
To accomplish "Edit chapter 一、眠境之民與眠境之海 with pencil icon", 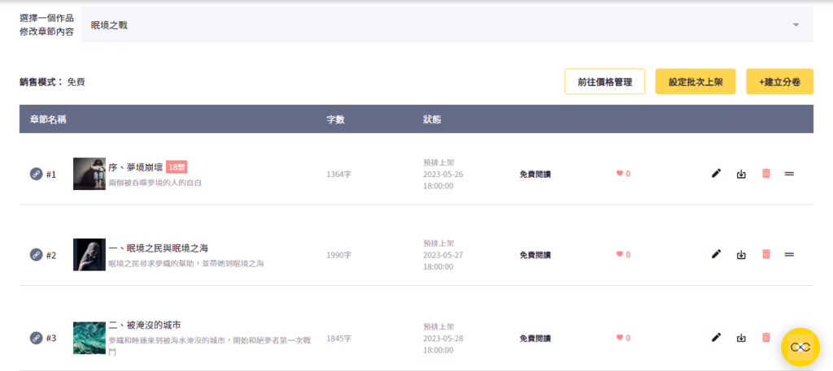I will 716,254.
